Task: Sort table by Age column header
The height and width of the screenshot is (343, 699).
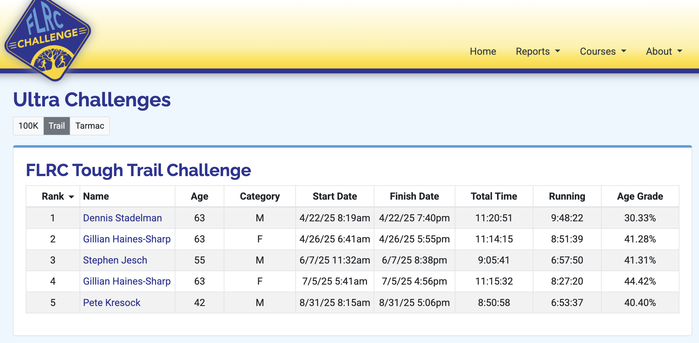Action: (200, 196)
